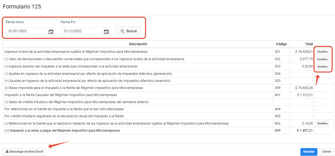Select 'Por retenciones en la fuente' description

pos(64,109)
